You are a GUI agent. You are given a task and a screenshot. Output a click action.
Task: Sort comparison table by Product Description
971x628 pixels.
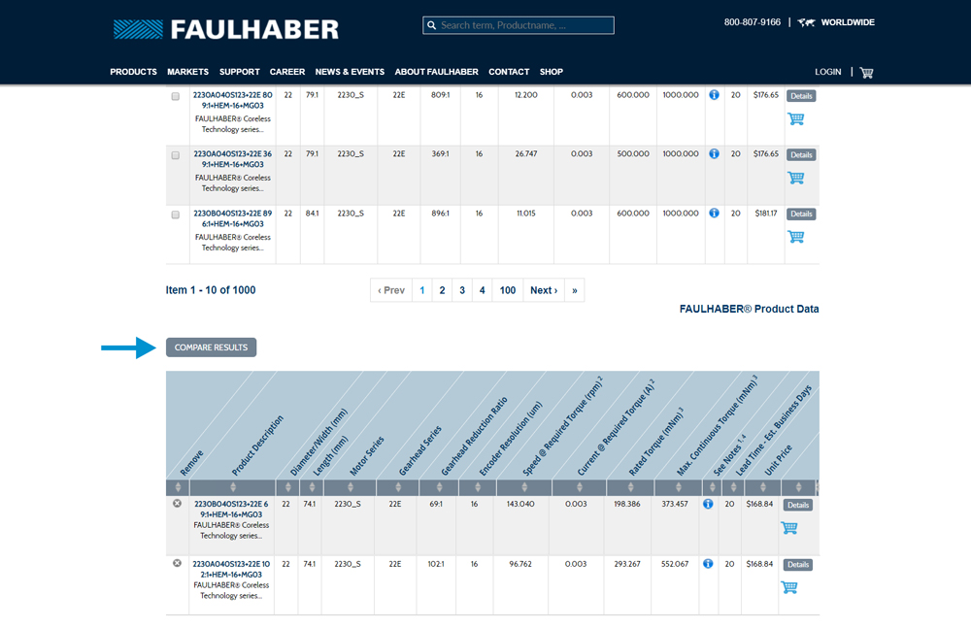[x=233, y=487]
